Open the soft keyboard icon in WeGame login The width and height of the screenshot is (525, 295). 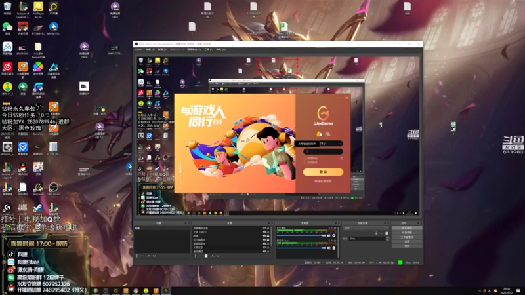coord(341,158)
